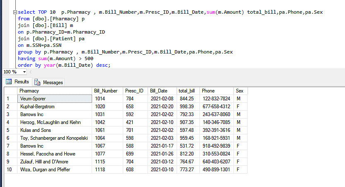Click [dbo].[Patient] in the join clause

[x=54, y=39]
